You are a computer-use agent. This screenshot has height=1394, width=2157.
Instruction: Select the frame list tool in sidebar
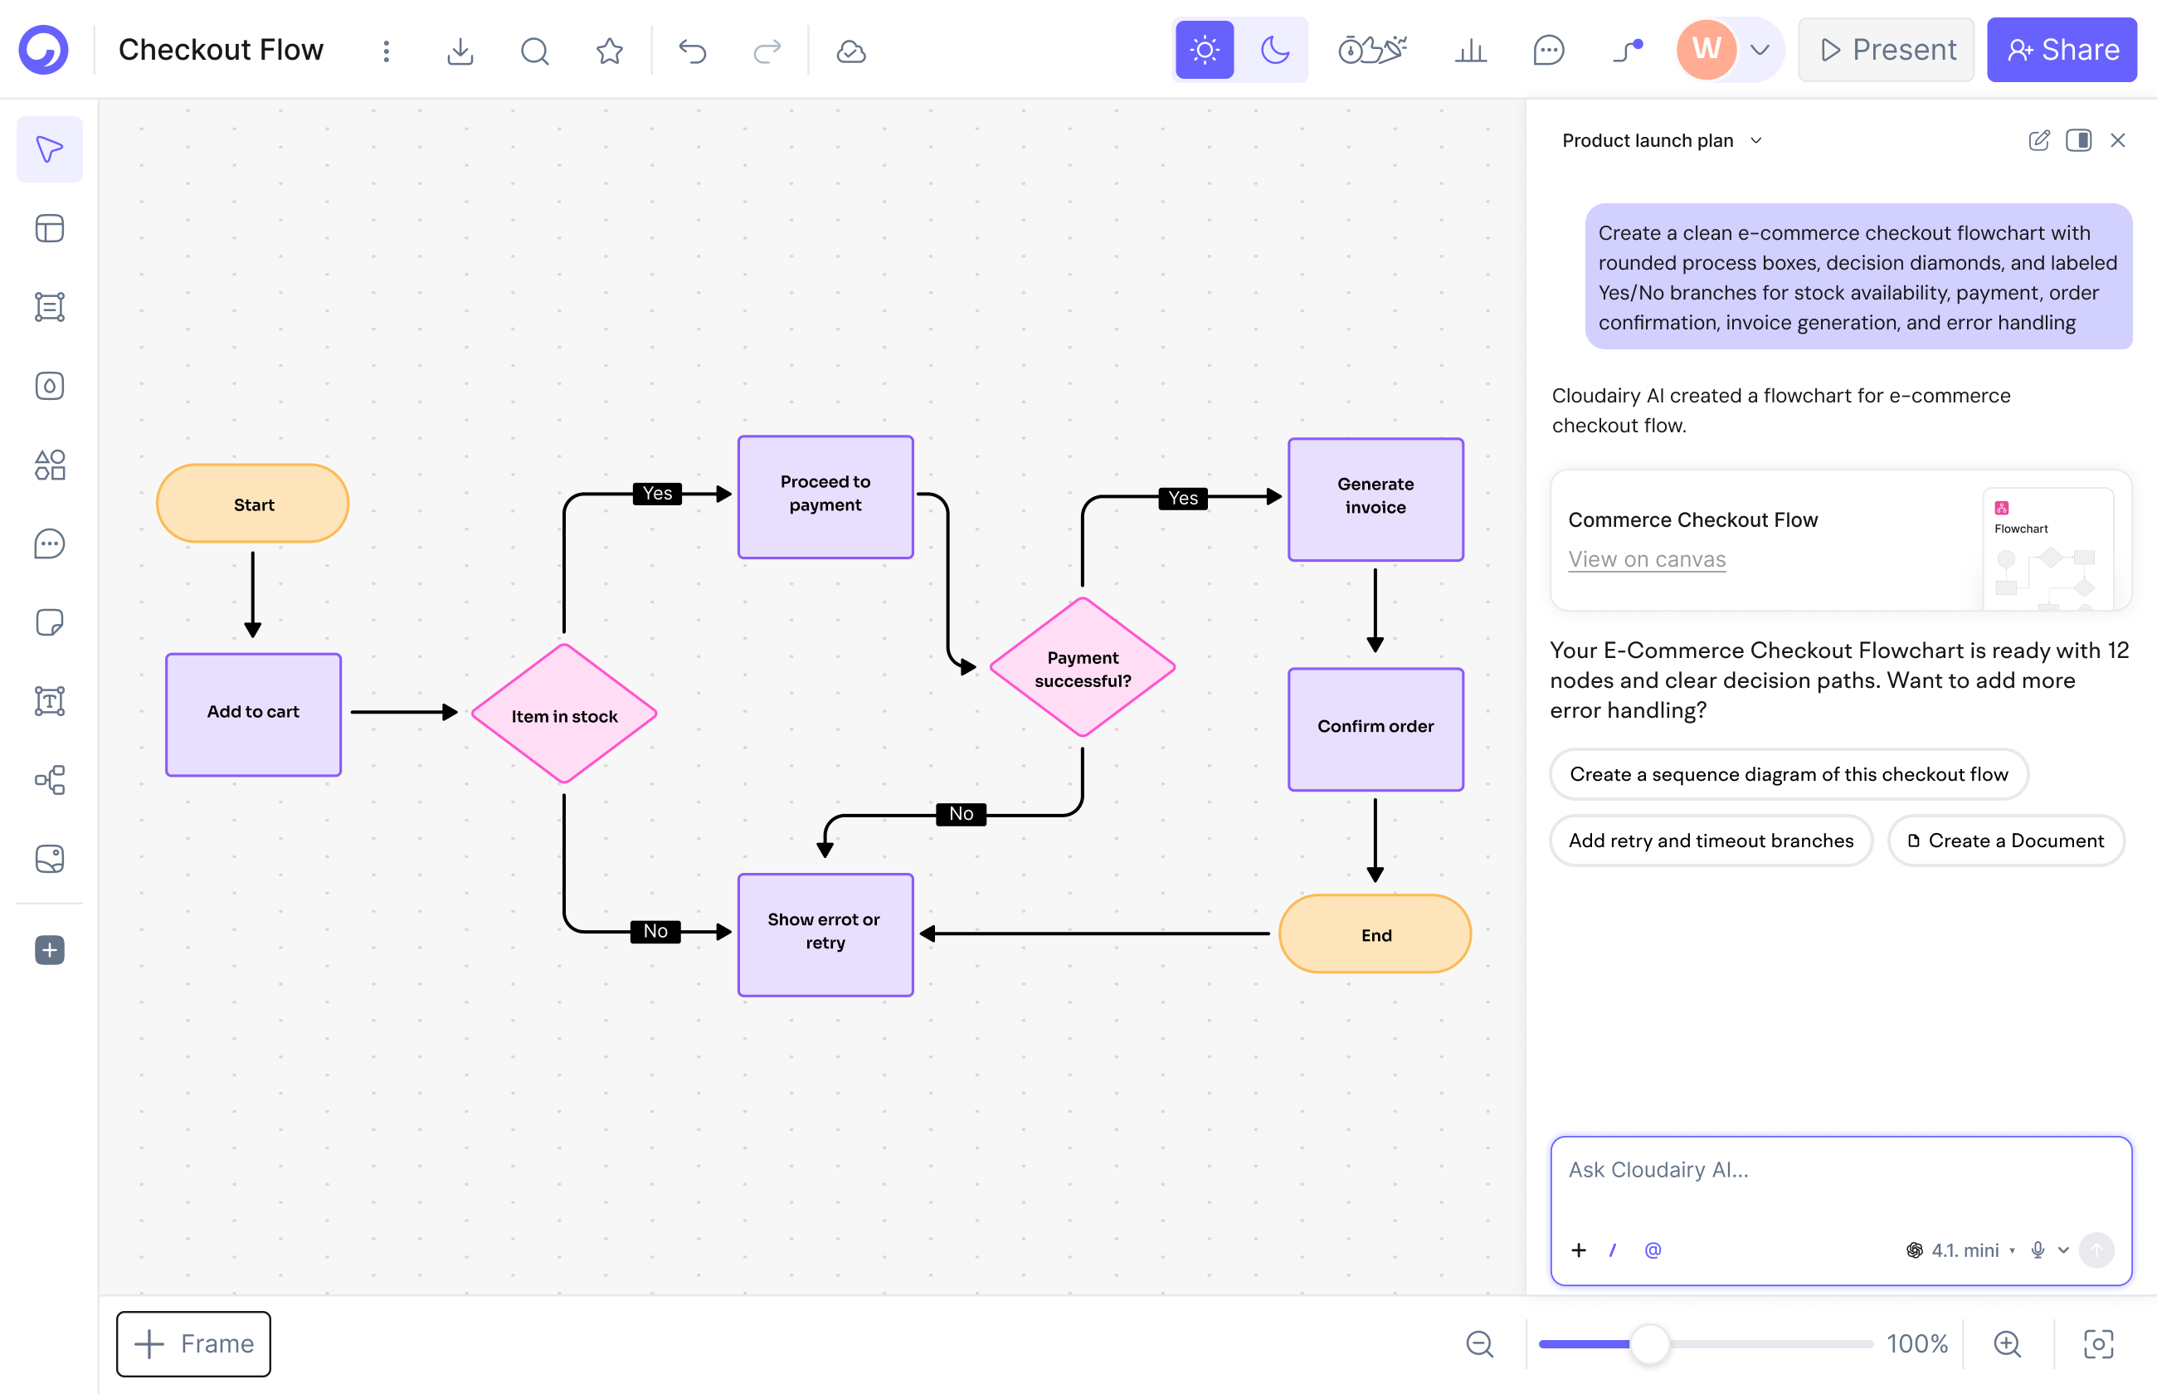tap(50, 307)
